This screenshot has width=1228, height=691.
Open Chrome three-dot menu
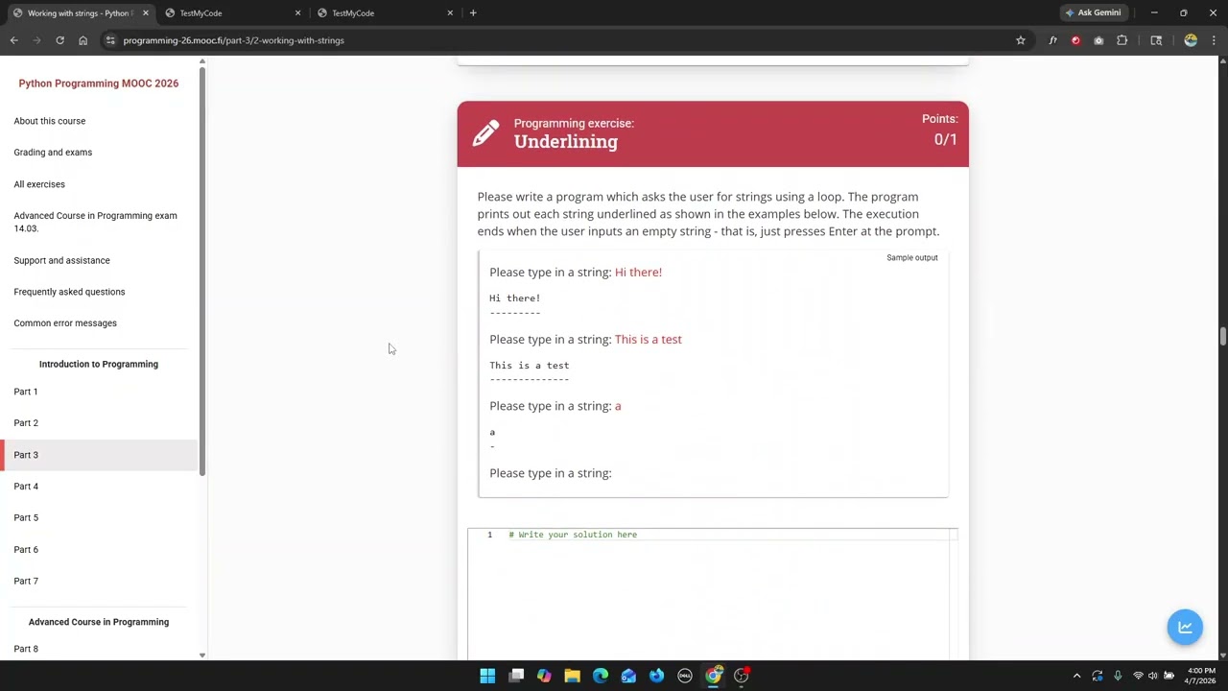point(1214,40)
